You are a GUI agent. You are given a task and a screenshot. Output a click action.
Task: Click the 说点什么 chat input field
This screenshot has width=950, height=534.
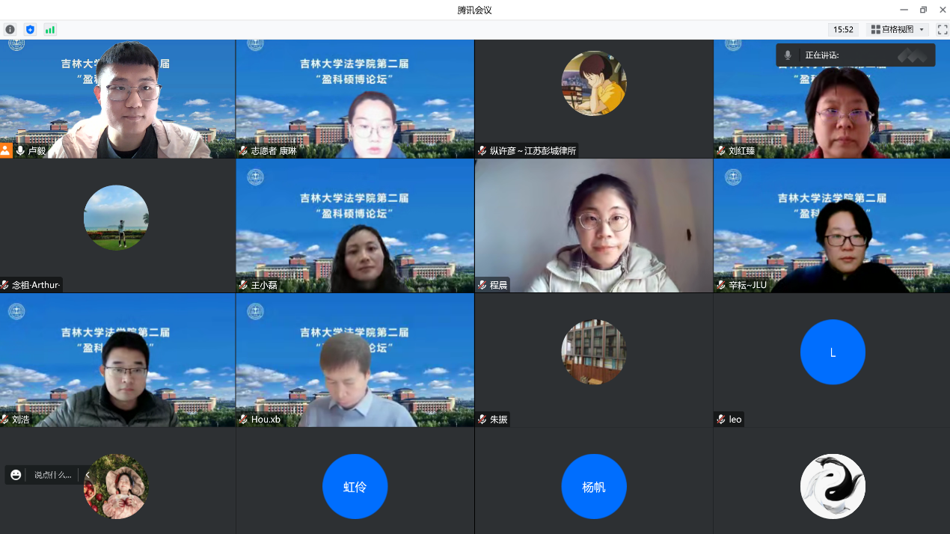tap(52, 475)
